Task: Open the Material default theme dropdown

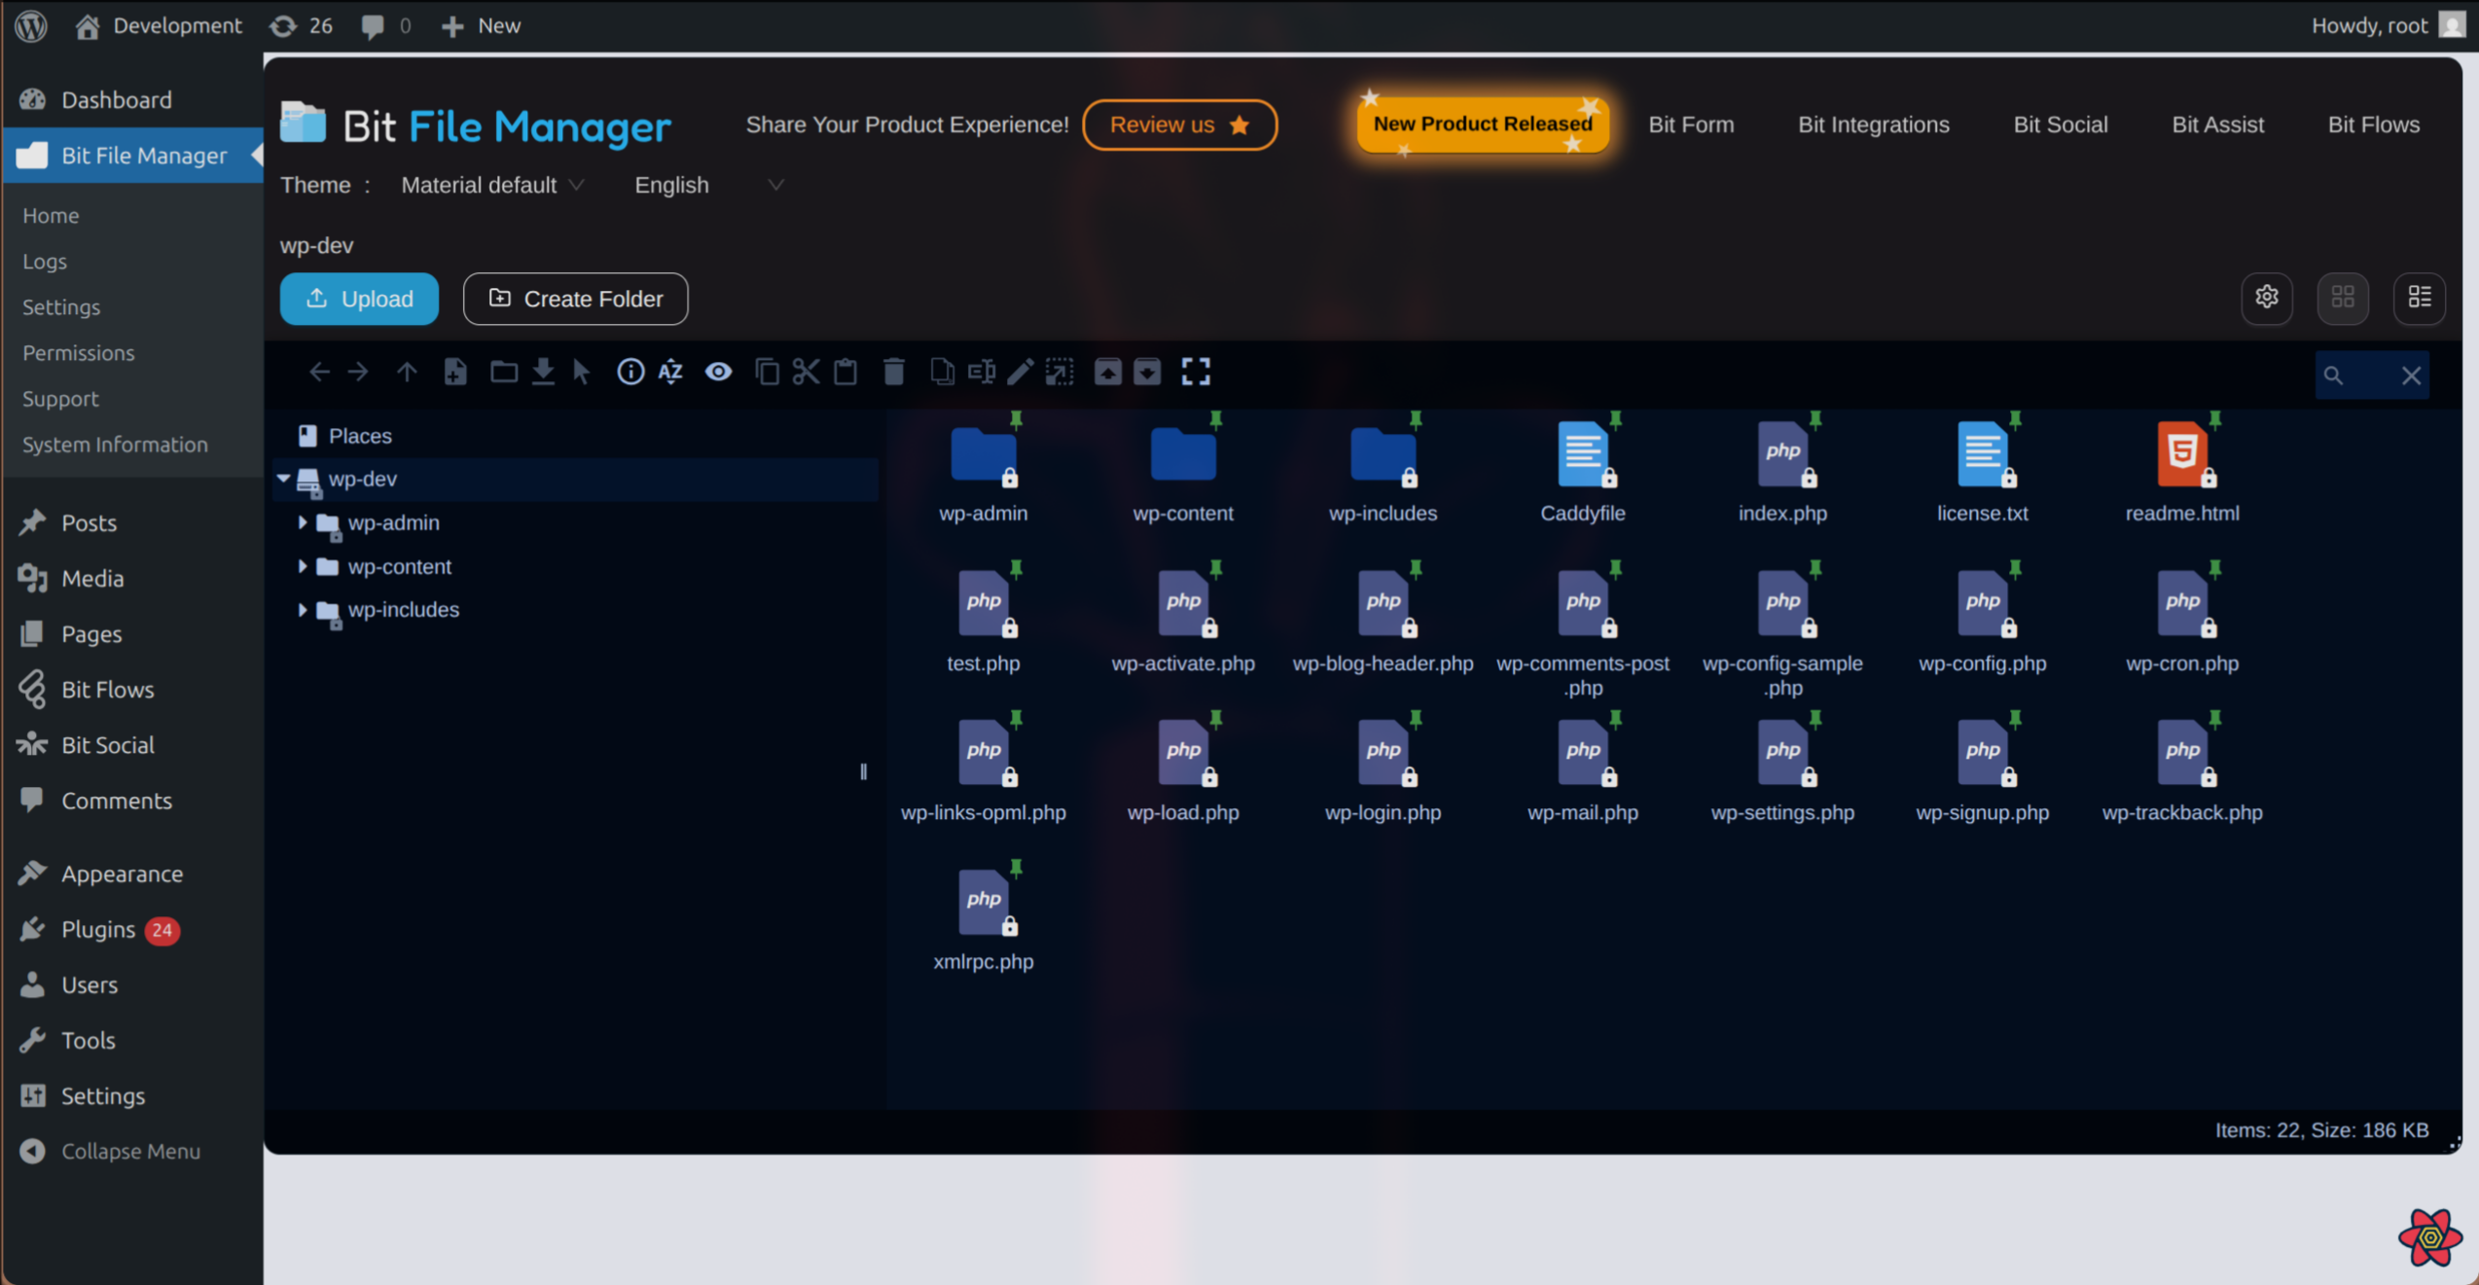Action: point(492,185)
